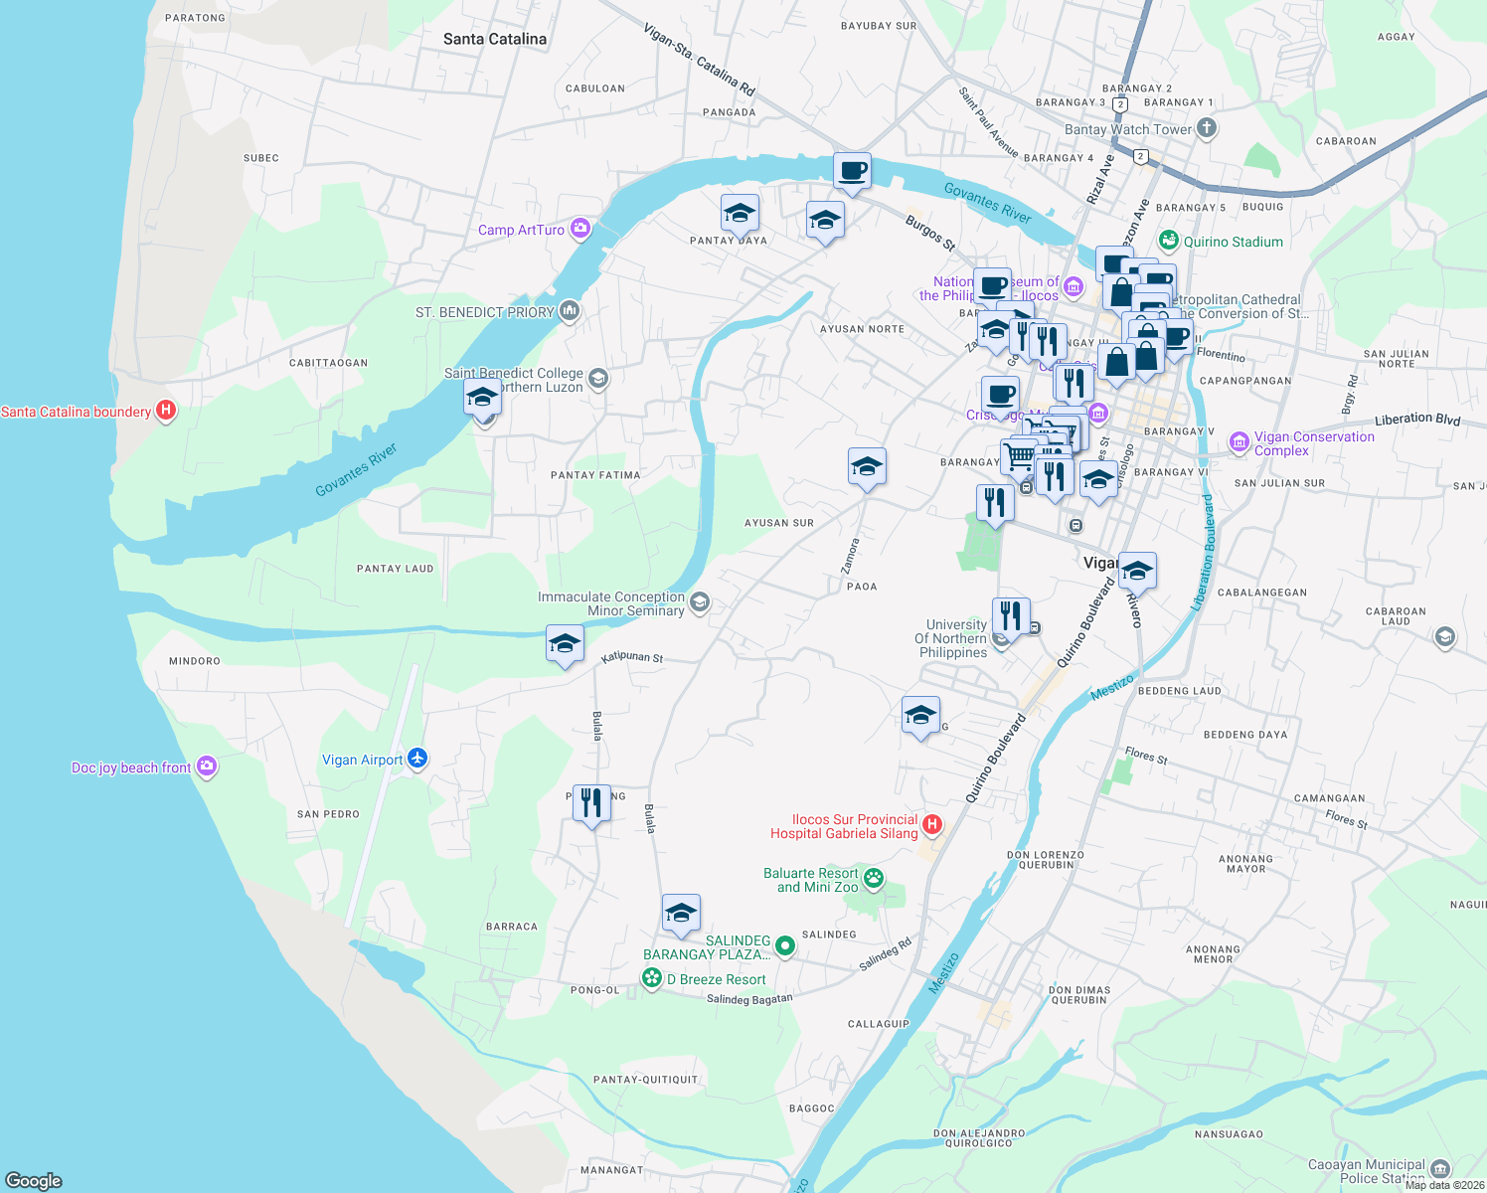
Task: Select the Camp ArtTuro label
Action: click(521, 230)
